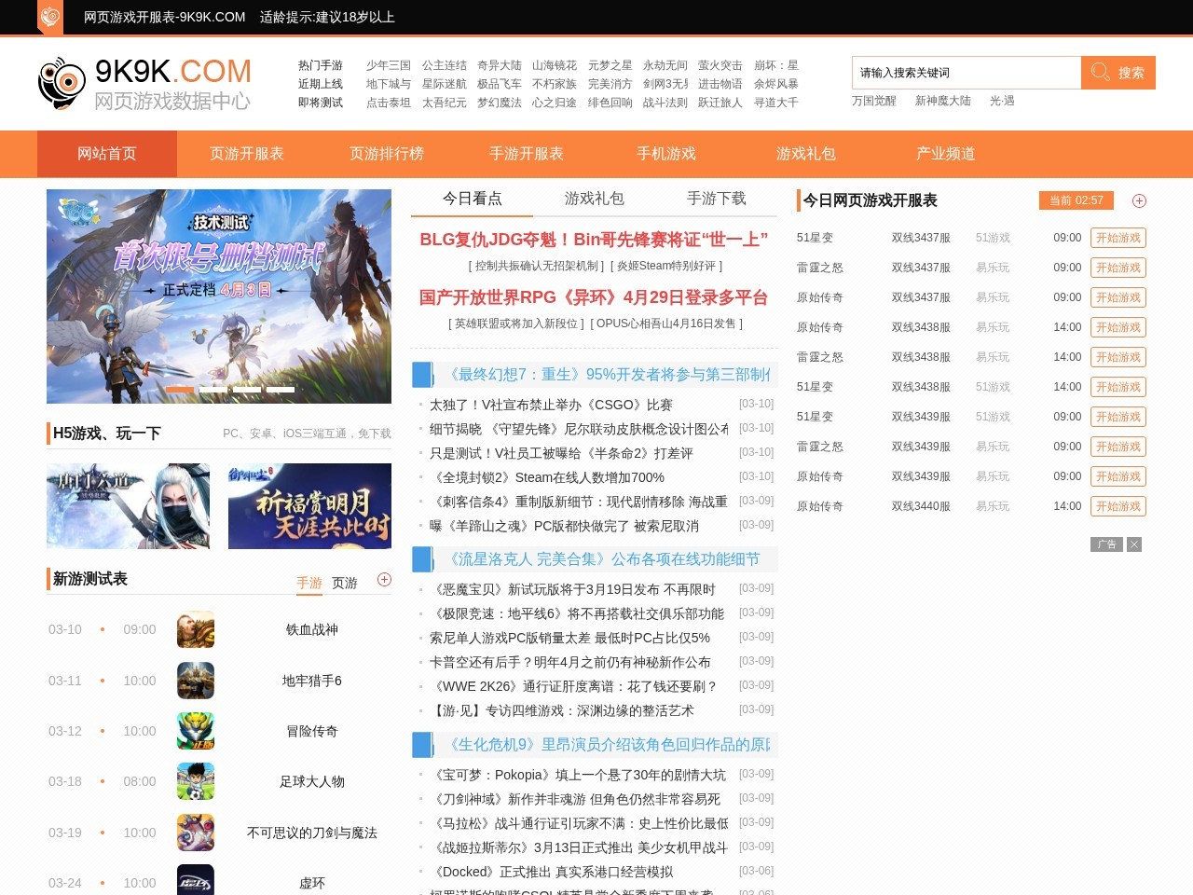This screenshot has width=1193, height=895.
Task: Click the plus icon beside 今日网页游戏开服表
Action: coord(1139,200)
